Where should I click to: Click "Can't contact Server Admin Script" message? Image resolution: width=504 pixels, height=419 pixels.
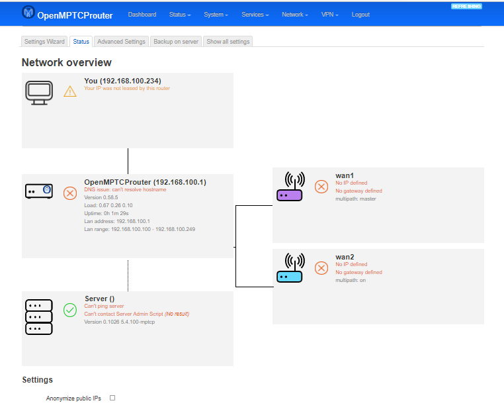click(x=137, y=314)
